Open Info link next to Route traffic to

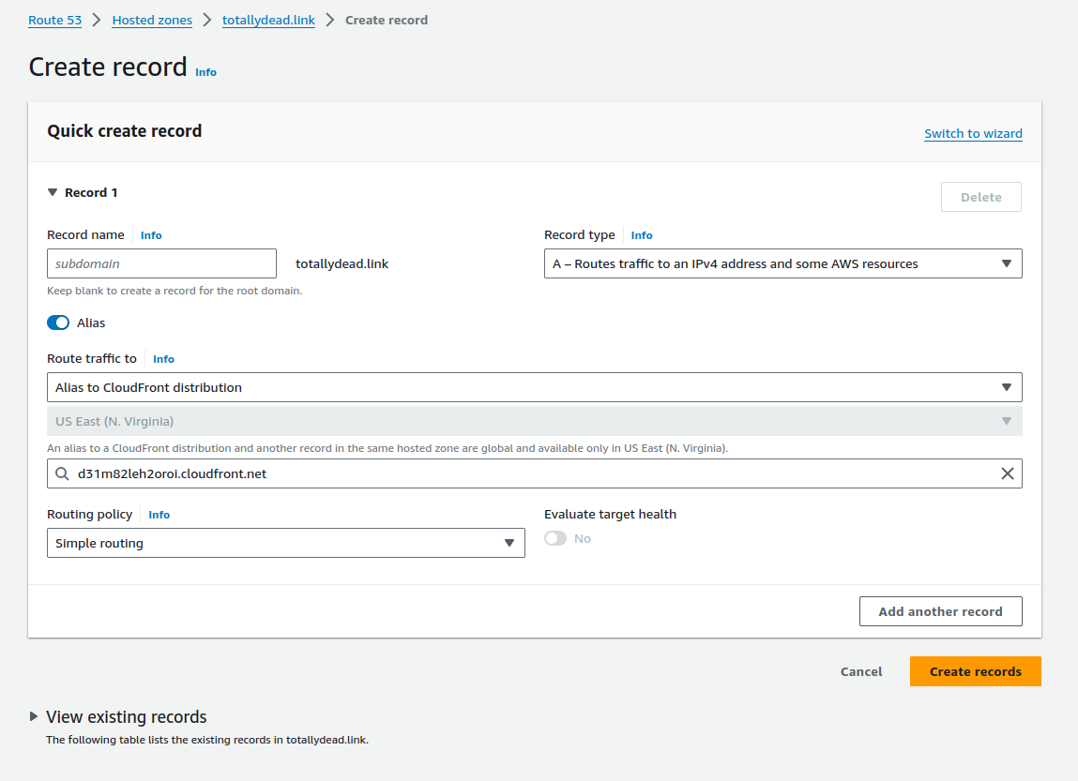click(163, 358)
